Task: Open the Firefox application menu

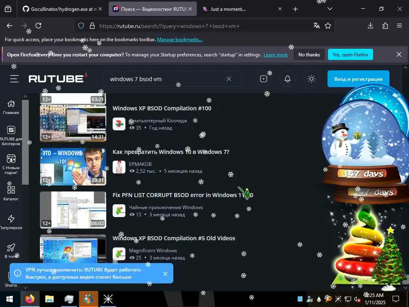Action: (399, 26)
